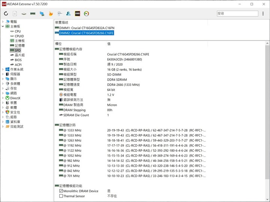Open the OSD panel icon
Viewport: 270px width, 202px height.
[78, 13]
